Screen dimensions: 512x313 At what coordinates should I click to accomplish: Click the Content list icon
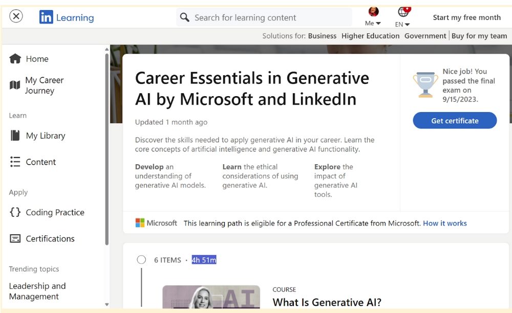point(15,162)
